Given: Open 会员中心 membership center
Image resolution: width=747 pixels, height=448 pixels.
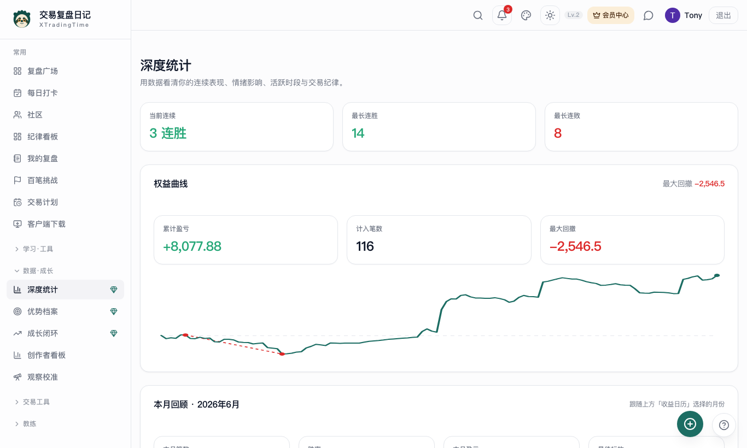Looking at the screenshot, I should [x=611, y=15].
